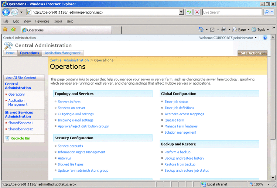The height and width of the screenshot is (188, 277).
Task: Click the browser Forward arrow button
Action: tap(15, 12)
